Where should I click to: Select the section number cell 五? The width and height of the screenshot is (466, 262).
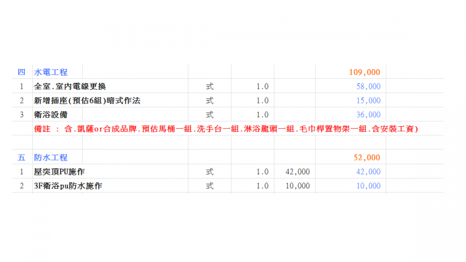(x=21, y=157)
